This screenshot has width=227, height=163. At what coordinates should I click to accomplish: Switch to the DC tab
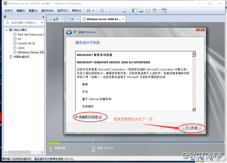click(73, 19)
